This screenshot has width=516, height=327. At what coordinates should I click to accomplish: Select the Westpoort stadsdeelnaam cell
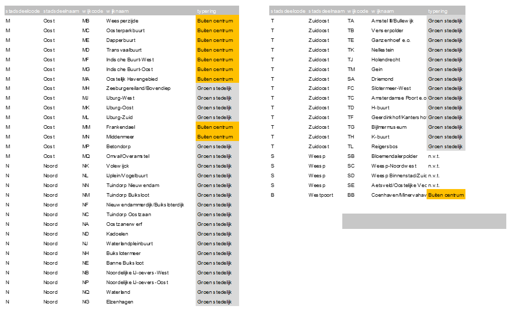(x=320, y=195)
